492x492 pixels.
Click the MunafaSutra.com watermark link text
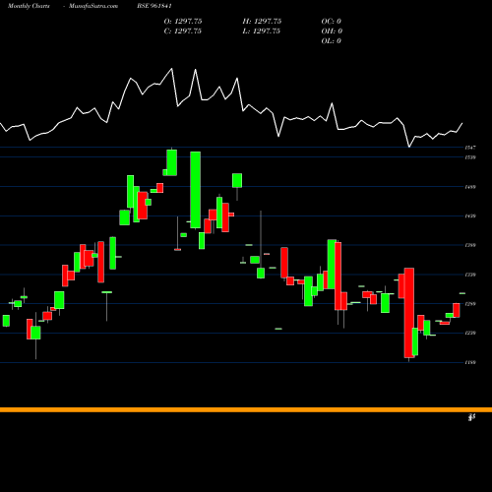[x=93, y=6]
